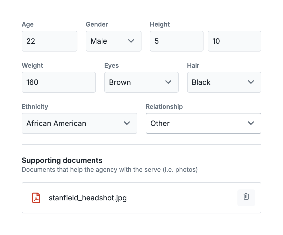Click the chevron arrow in the Ethnicity field
This screenshot has width=283, height=235.
click(x=127, y=123)
